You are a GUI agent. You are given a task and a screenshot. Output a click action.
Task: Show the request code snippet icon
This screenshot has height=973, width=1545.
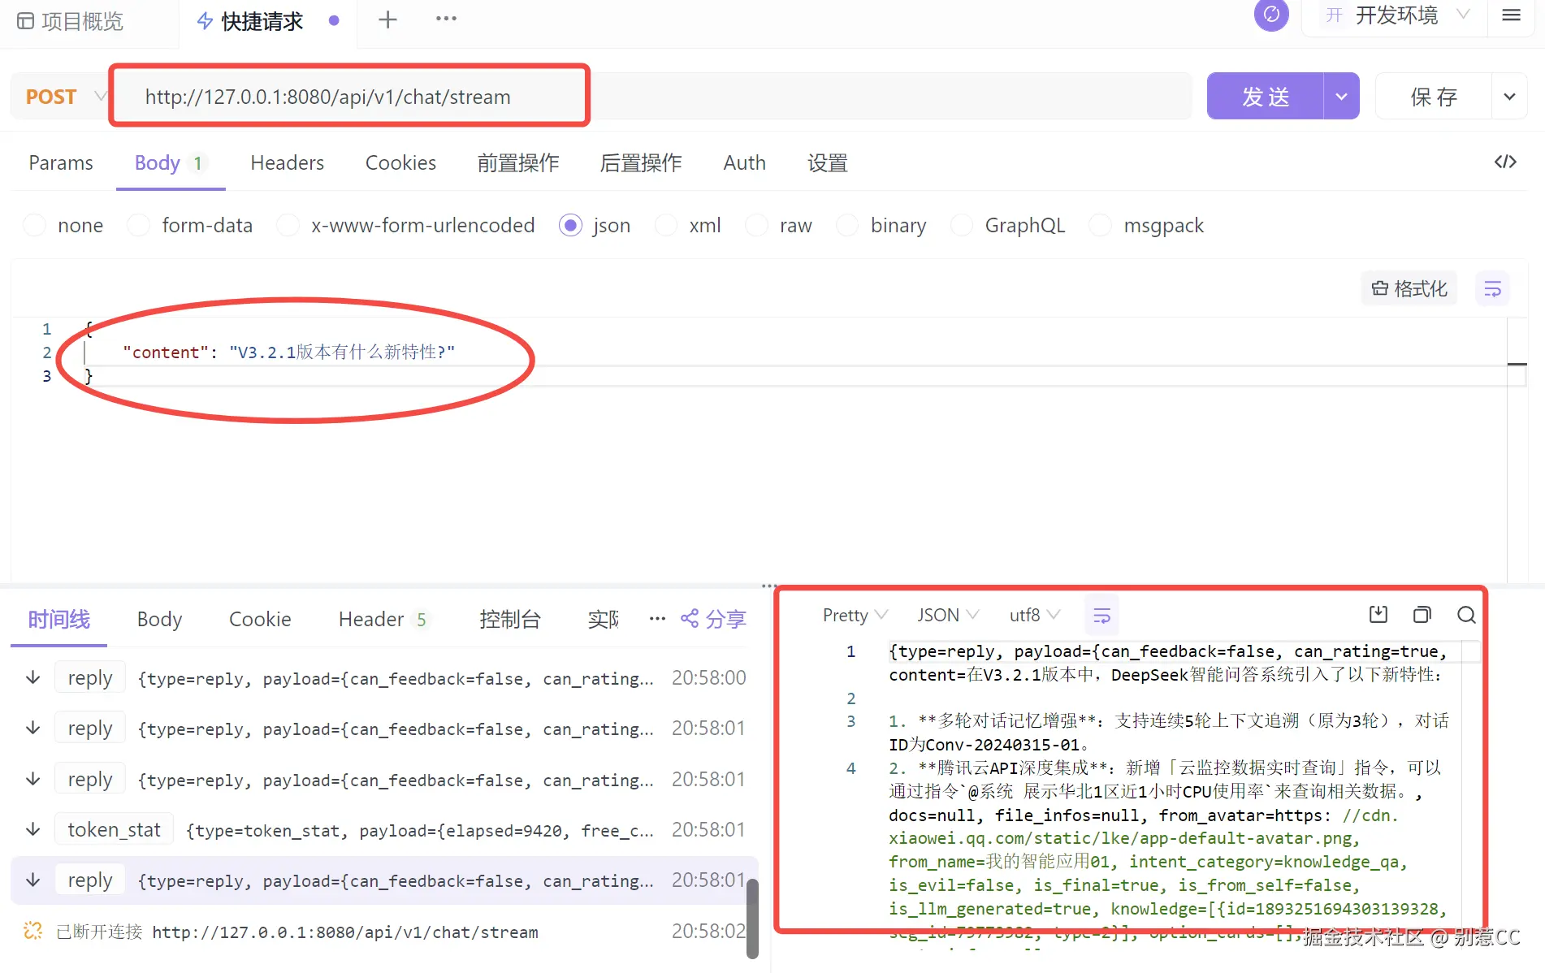(1505, 162)
